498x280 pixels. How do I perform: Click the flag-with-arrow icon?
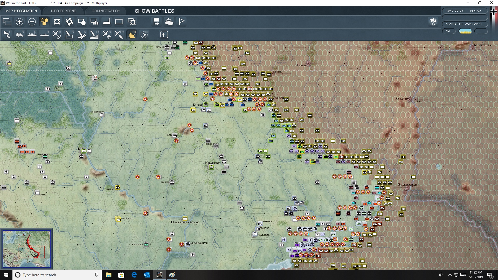click(x=156, y=22)
